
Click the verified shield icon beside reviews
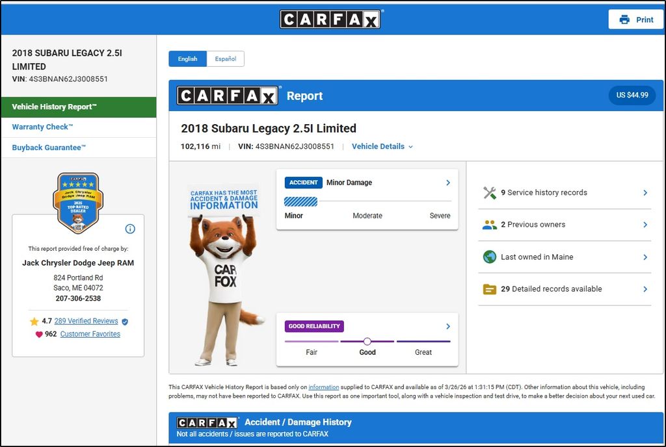coord(125,322)
